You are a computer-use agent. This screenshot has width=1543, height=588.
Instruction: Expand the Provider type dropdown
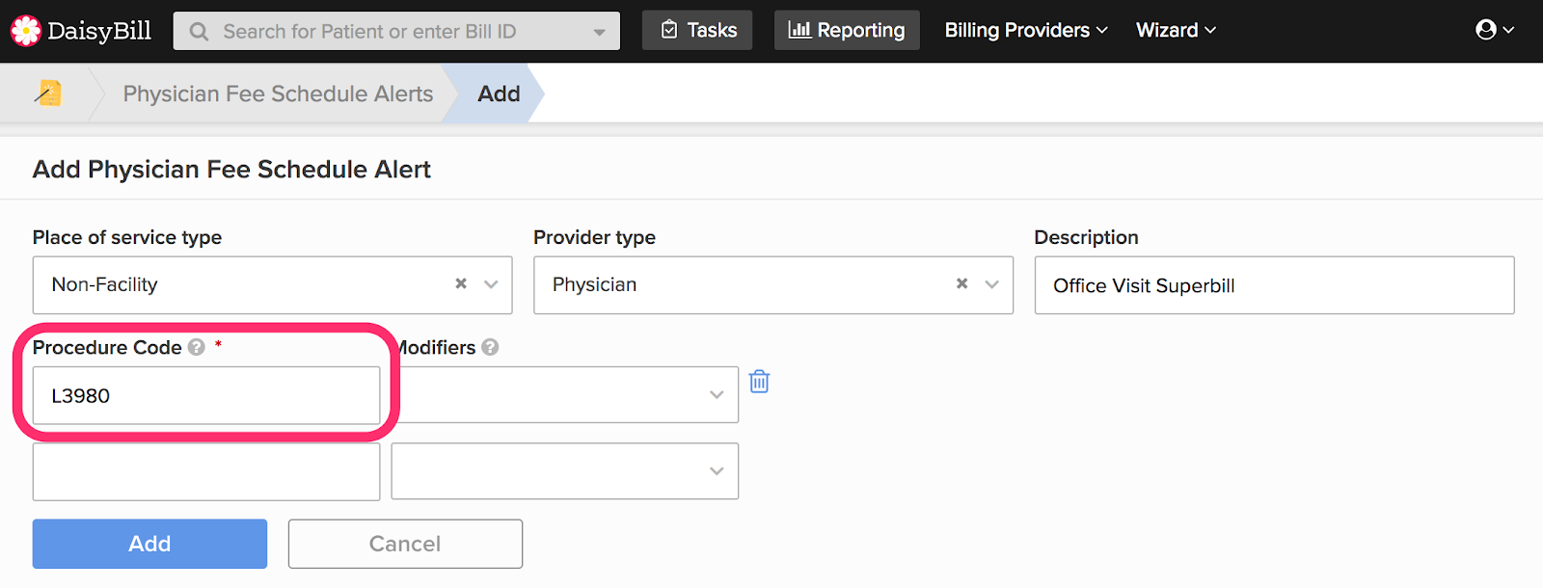991,284
